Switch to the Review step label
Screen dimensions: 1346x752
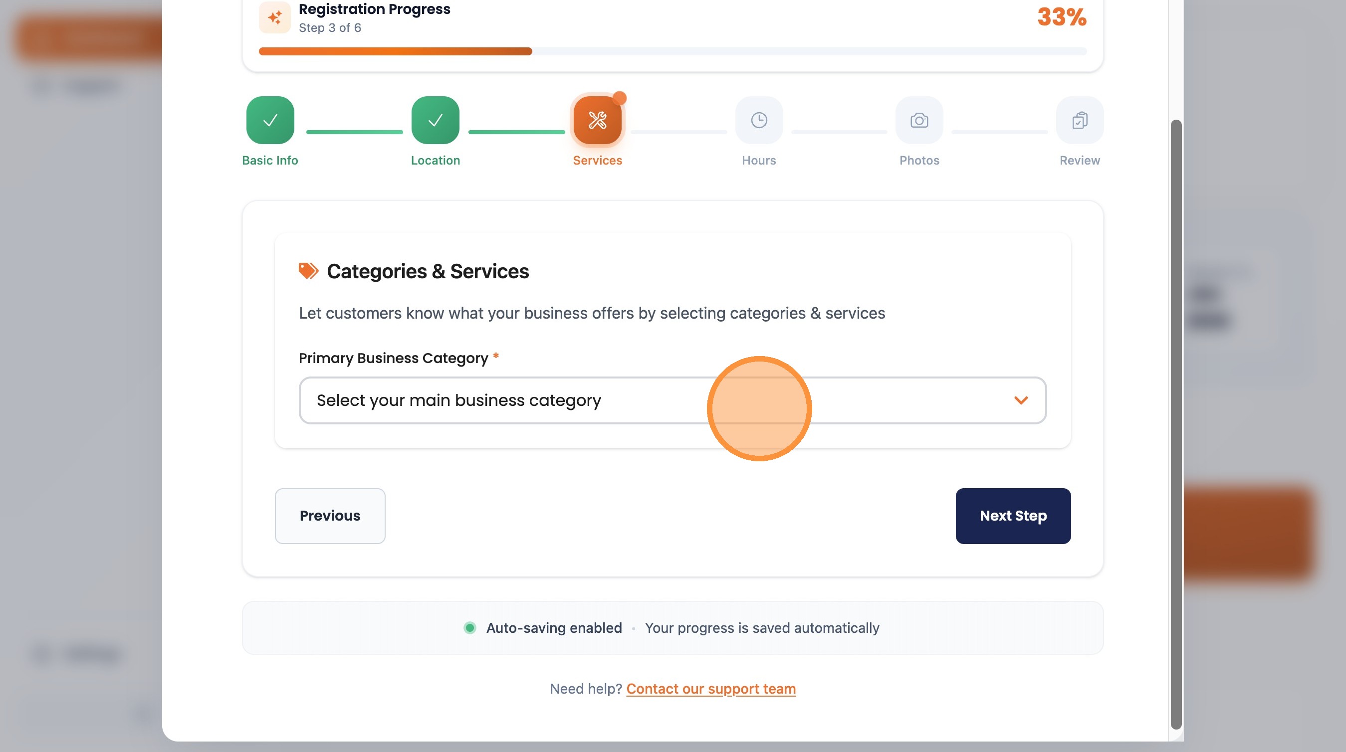tap(1079, 160)
